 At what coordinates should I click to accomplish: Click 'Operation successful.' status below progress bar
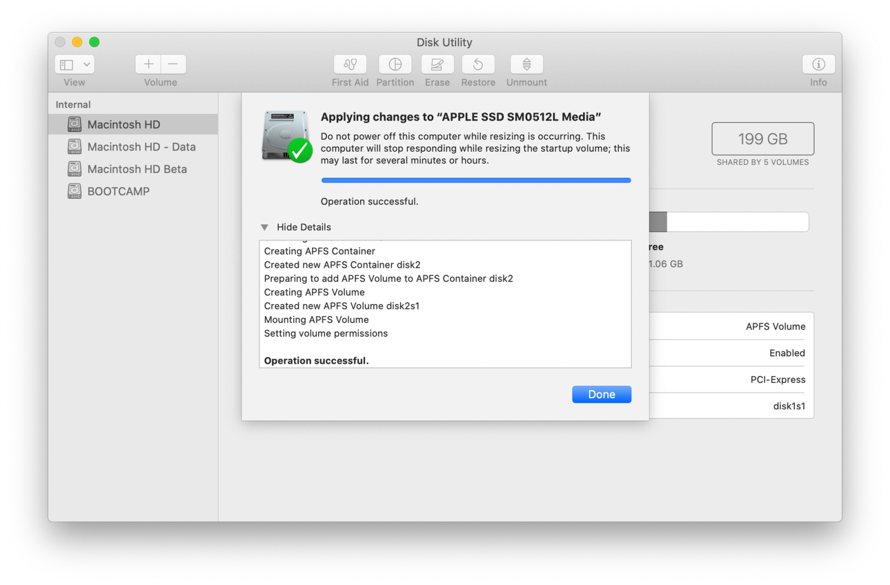point(369,202)
